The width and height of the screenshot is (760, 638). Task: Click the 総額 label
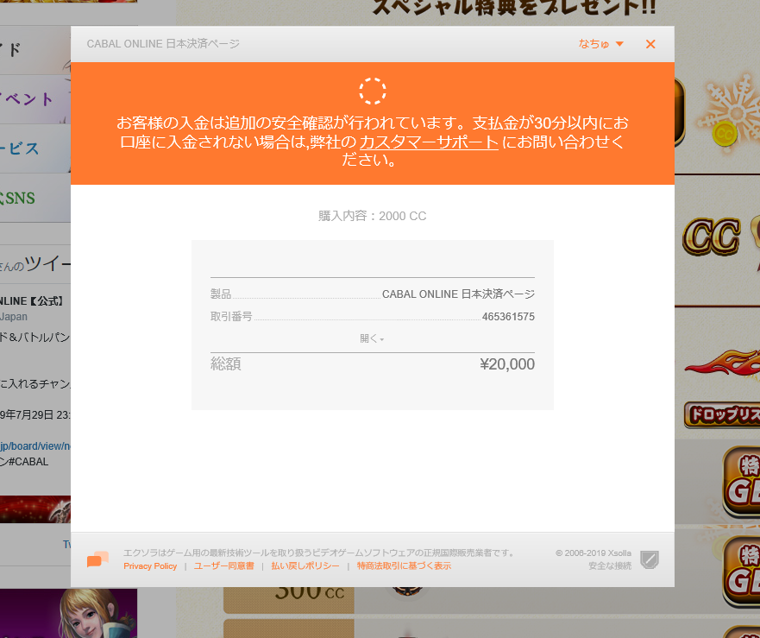[226, 364]
